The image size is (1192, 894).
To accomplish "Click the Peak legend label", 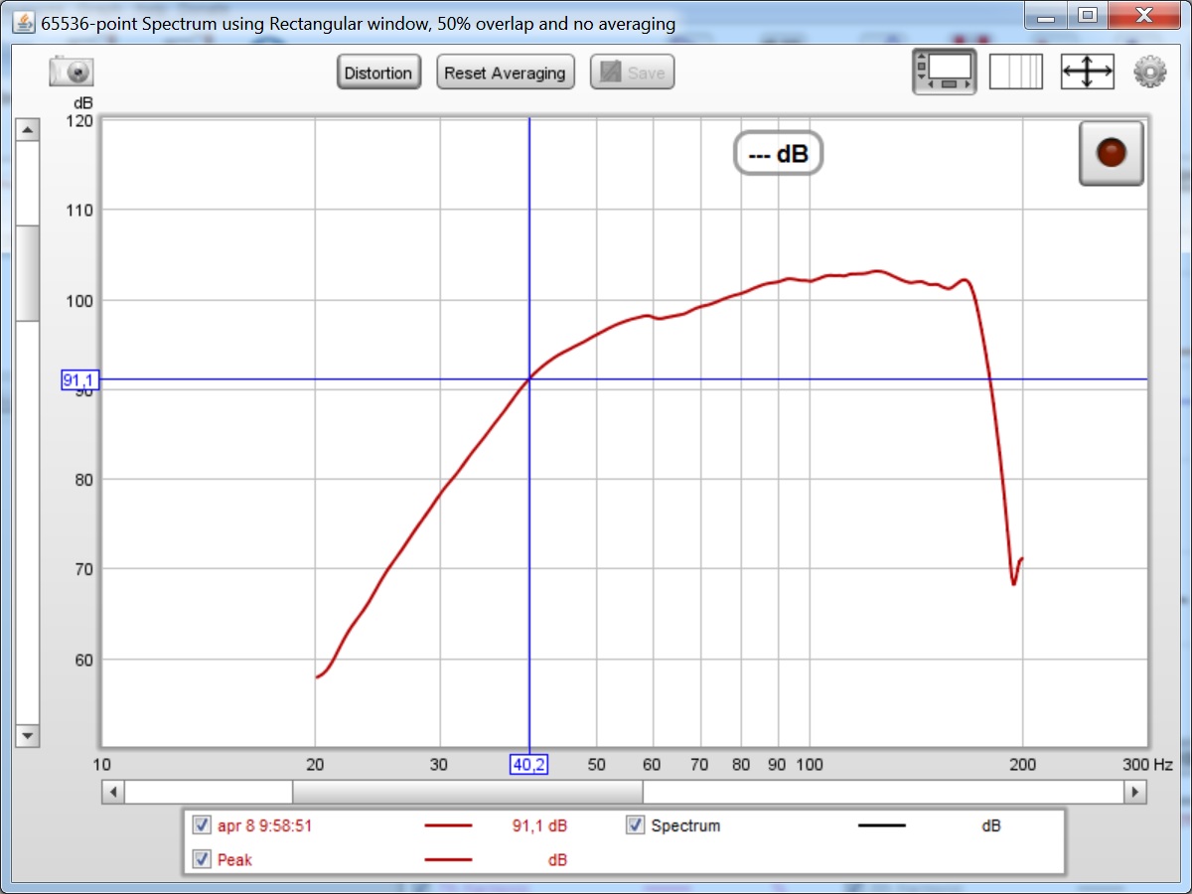I will [x=234, y=860].
